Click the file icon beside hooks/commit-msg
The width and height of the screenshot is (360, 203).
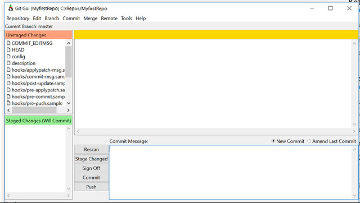pos(9,76)
